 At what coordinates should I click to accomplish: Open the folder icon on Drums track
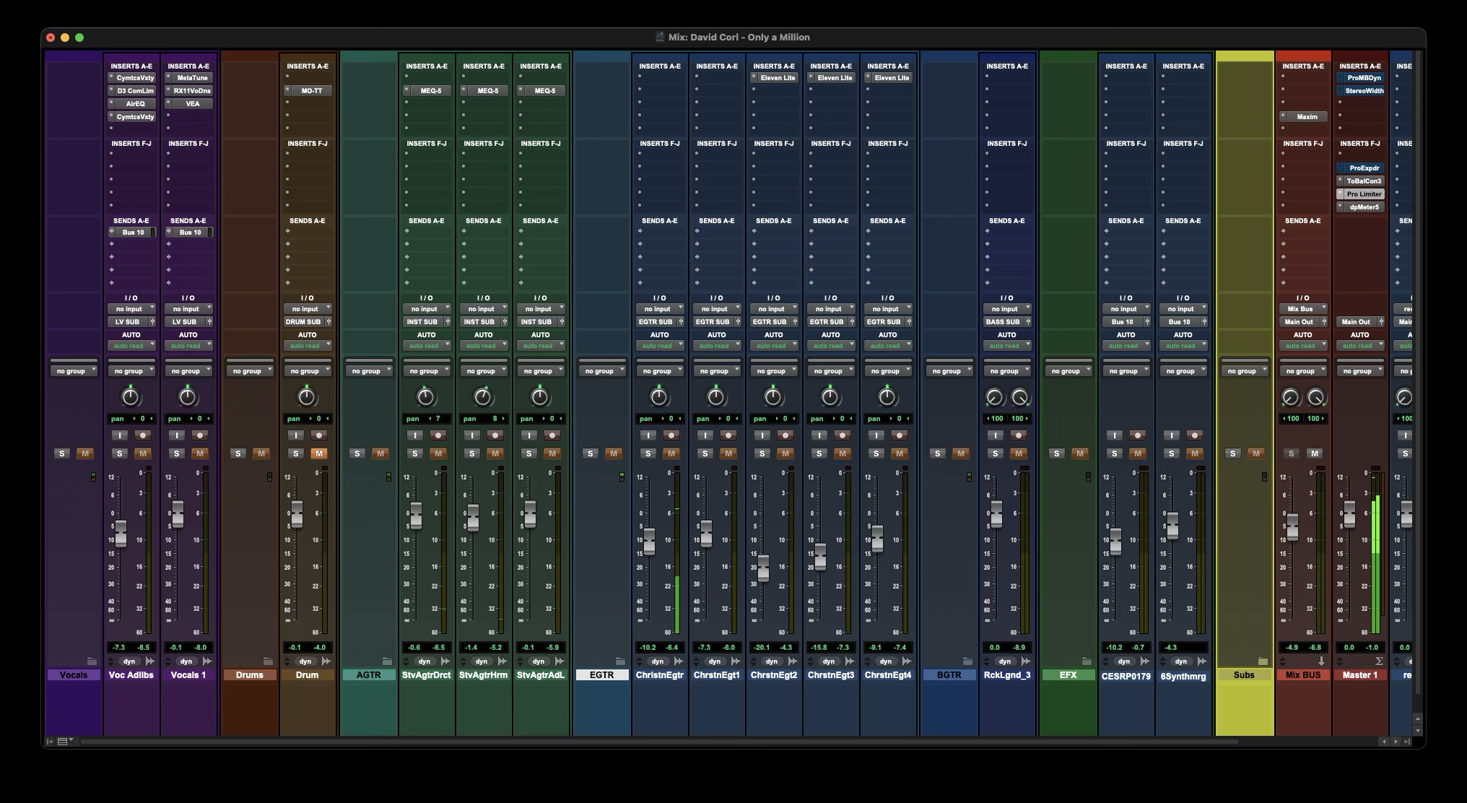[x=268, y=661]
